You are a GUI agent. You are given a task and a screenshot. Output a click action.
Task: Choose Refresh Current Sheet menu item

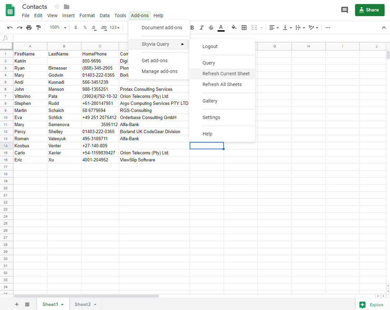click(226, 74)
